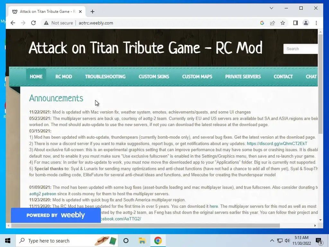Click the vertical scrollbar thumb

[x=320, y=84]
